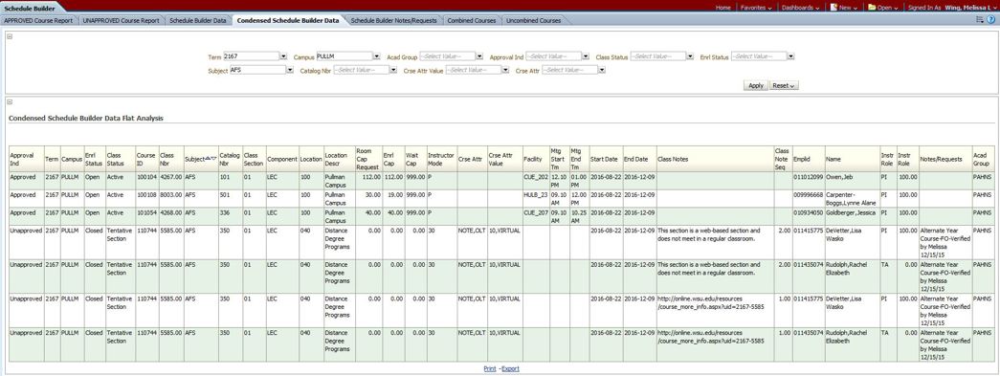
Task: Click the Print link below table
Action: point(490,368)
